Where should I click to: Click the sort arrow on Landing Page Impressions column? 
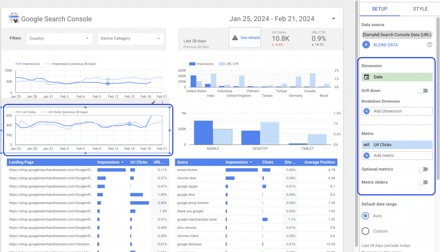[122, 162]
